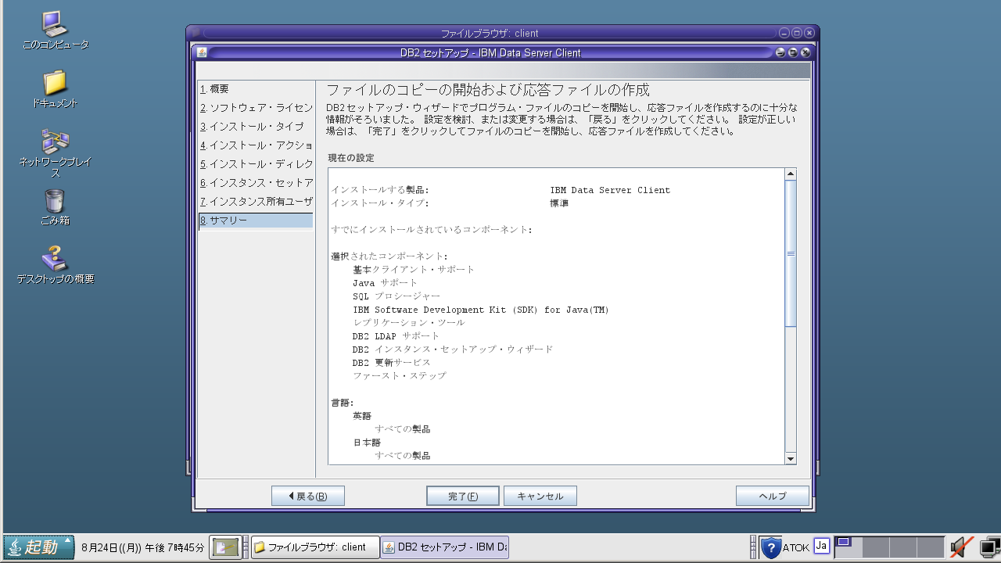Click the 基本クライアント・サポート component line
The height and width of the screenshot is (563, 1001).
414,269
